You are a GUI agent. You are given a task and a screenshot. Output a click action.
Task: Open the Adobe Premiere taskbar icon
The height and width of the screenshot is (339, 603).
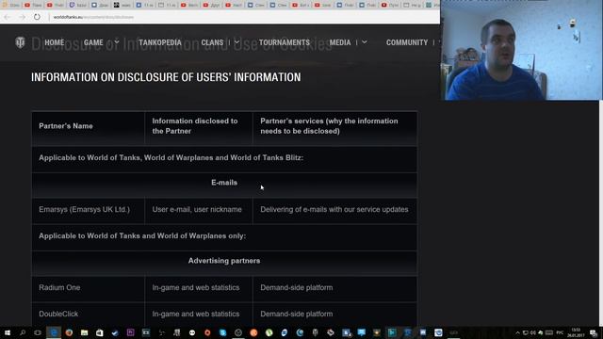pos(130,332)
